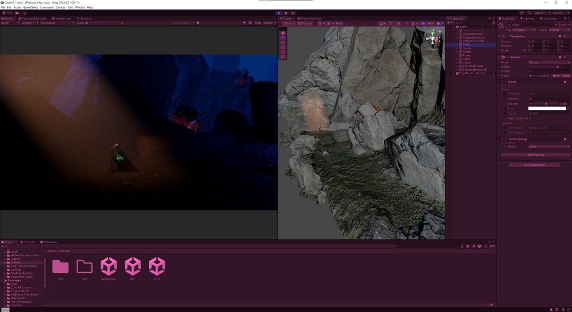Screen dimensions: 572x312
Task: Click the Add Override button
Action: coord(536,155)
